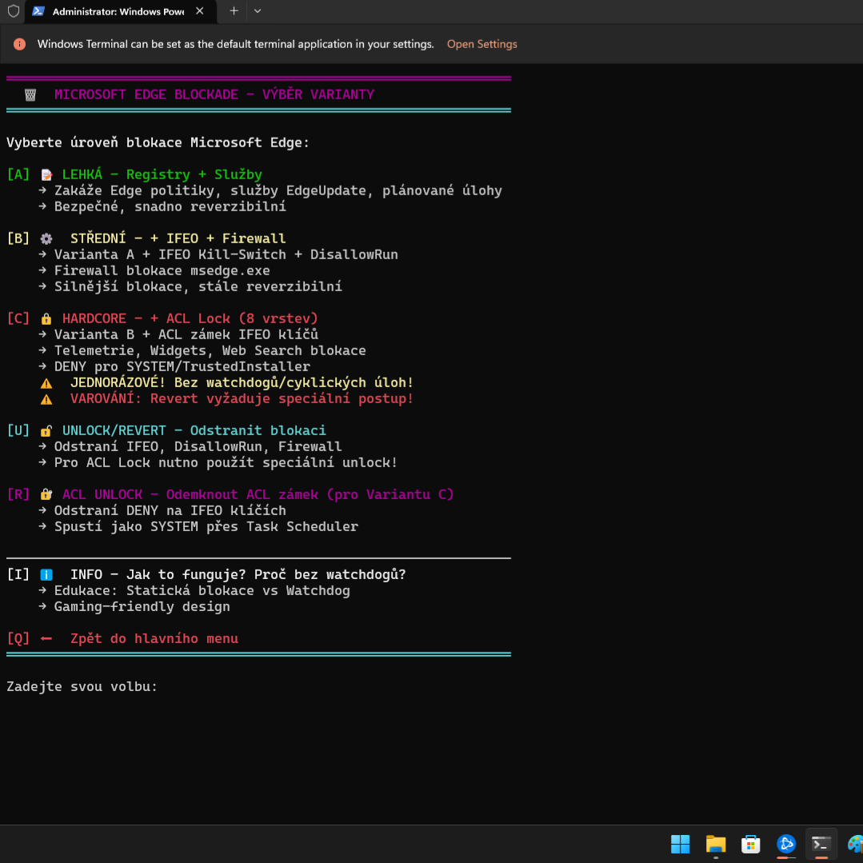Click the [U] UNLOCK/REVERT option heading
This screenshot has width=863, height=863.
pyautogui.click(x=166, y=430)
